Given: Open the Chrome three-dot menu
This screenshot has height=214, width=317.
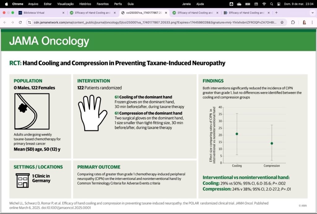Looking at the screenshot, I should (x=312, y=23).
